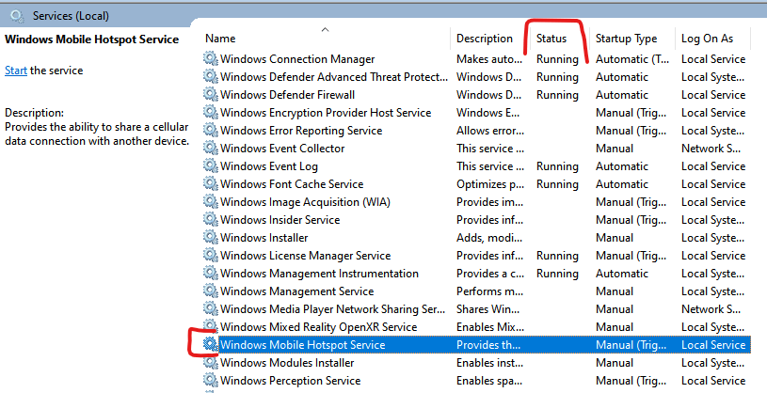Click gear icon of Windows Insider Service
This screenshot has width=767, height=393.
(x=211, y=219)
